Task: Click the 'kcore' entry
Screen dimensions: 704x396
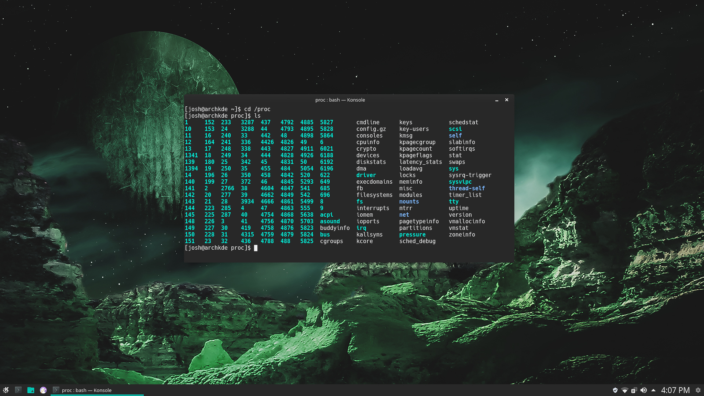Action: tap(364, 241)
